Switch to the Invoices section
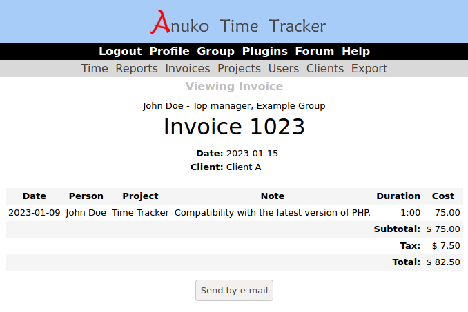Viewport: 468px width, 312px height. (188, 68)
